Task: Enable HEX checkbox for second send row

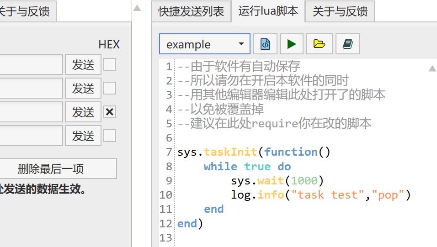Action: pyautogui.click(x=110, y=88)
